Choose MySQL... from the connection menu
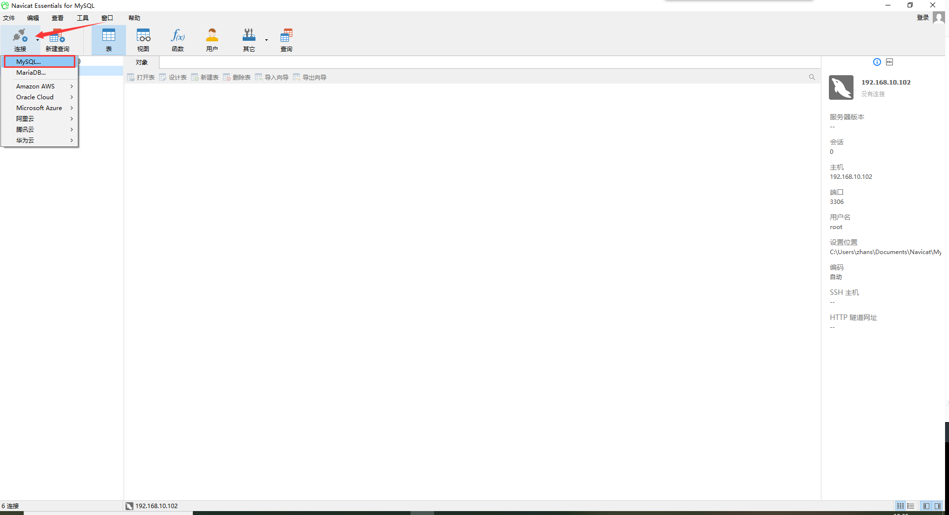 39,61
